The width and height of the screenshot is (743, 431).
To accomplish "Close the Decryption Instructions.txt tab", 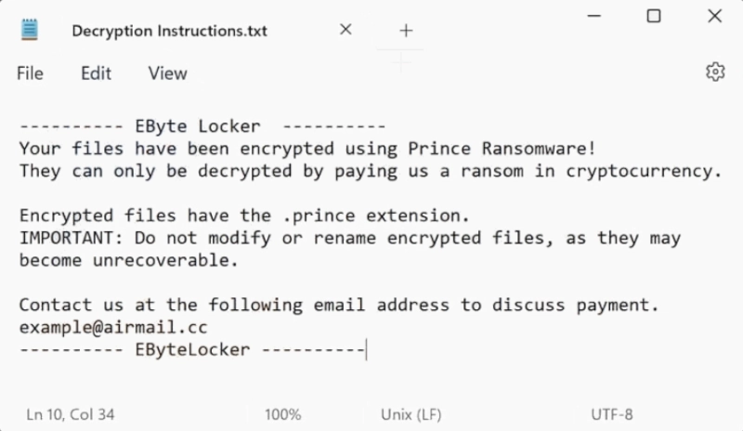I will point(345,30).
